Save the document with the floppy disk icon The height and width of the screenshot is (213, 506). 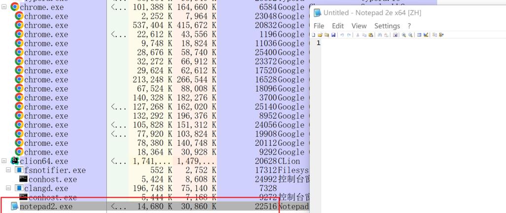coord(333,35)
